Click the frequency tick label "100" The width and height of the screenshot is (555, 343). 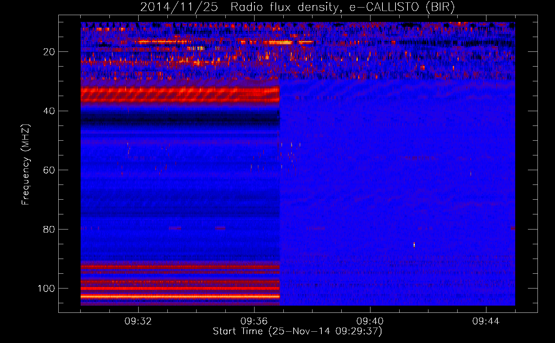pyautogui.click(x=46, y=288)
